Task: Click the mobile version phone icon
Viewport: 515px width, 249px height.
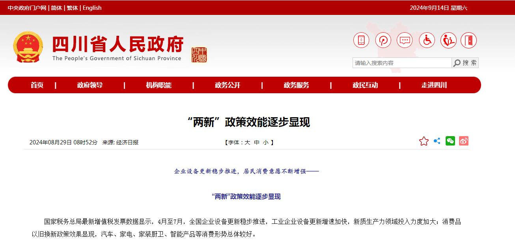Action: [x=361, y=40]
